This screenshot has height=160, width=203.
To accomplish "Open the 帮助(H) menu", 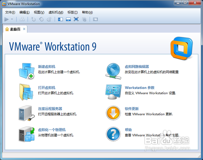I will pyautogui.click(x=87, y=13).
